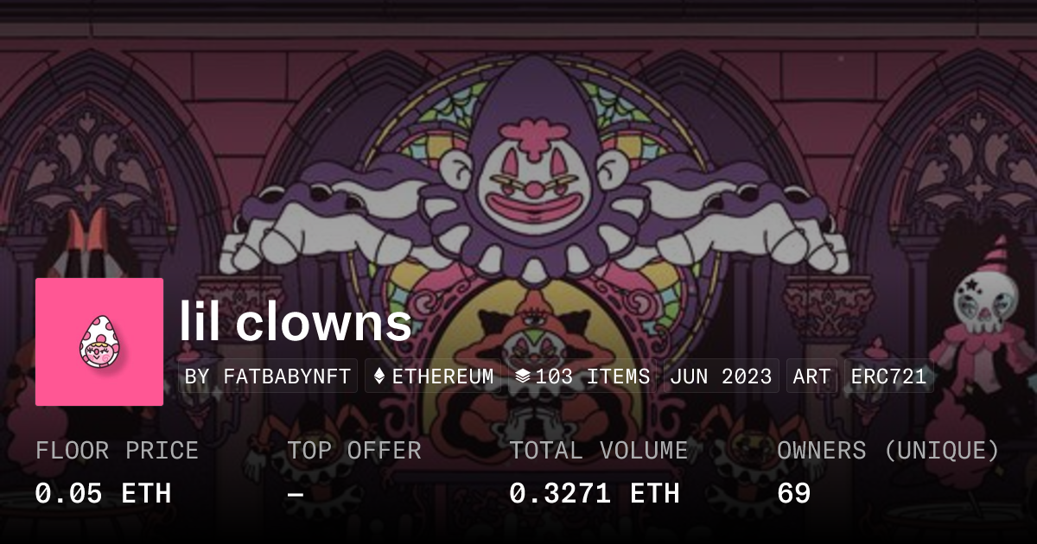Viewport: 1037px width, 544px height.
Task: Click the 69 owners count
Action: 793,493
